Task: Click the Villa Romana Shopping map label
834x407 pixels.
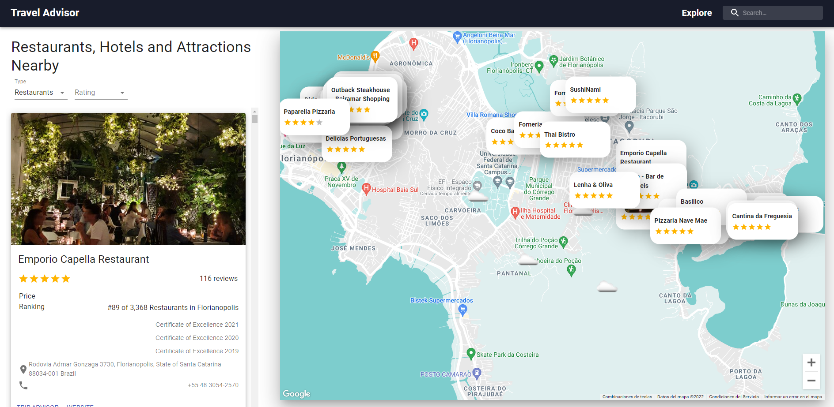Action: coord(491,115)
